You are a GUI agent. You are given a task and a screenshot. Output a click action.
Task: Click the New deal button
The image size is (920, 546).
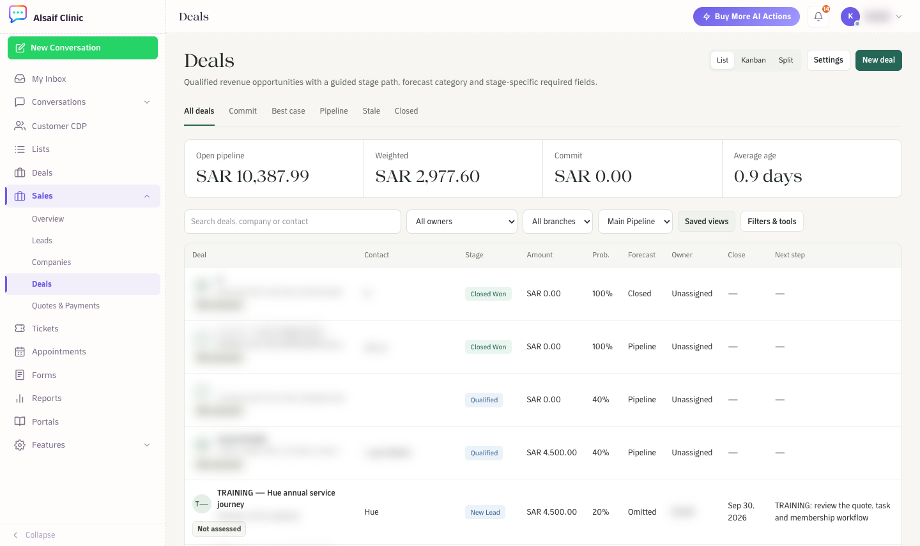tap(878, 60)
